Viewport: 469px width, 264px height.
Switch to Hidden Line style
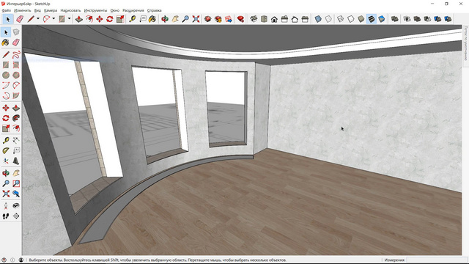pyautogui.click(x=350, y=19)
